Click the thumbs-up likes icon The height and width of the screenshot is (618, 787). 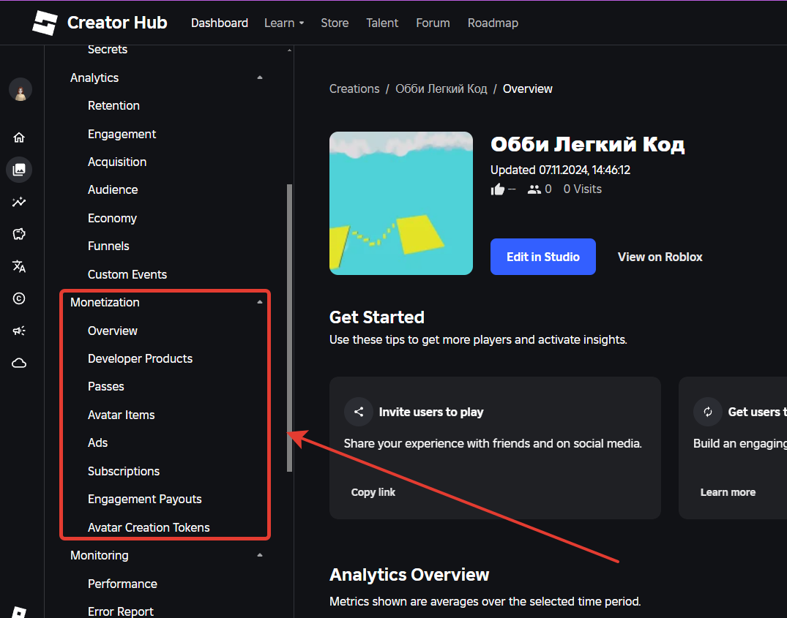[x=497, y=189]
